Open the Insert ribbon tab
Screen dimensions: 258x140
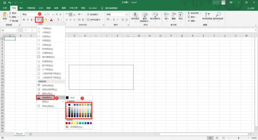(21, 8)
